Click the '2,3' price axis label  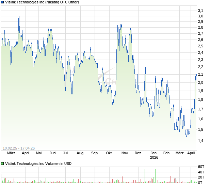(x=200, y=60)
